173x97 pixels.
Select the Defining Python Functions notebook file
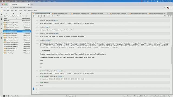tap(17, 29)
